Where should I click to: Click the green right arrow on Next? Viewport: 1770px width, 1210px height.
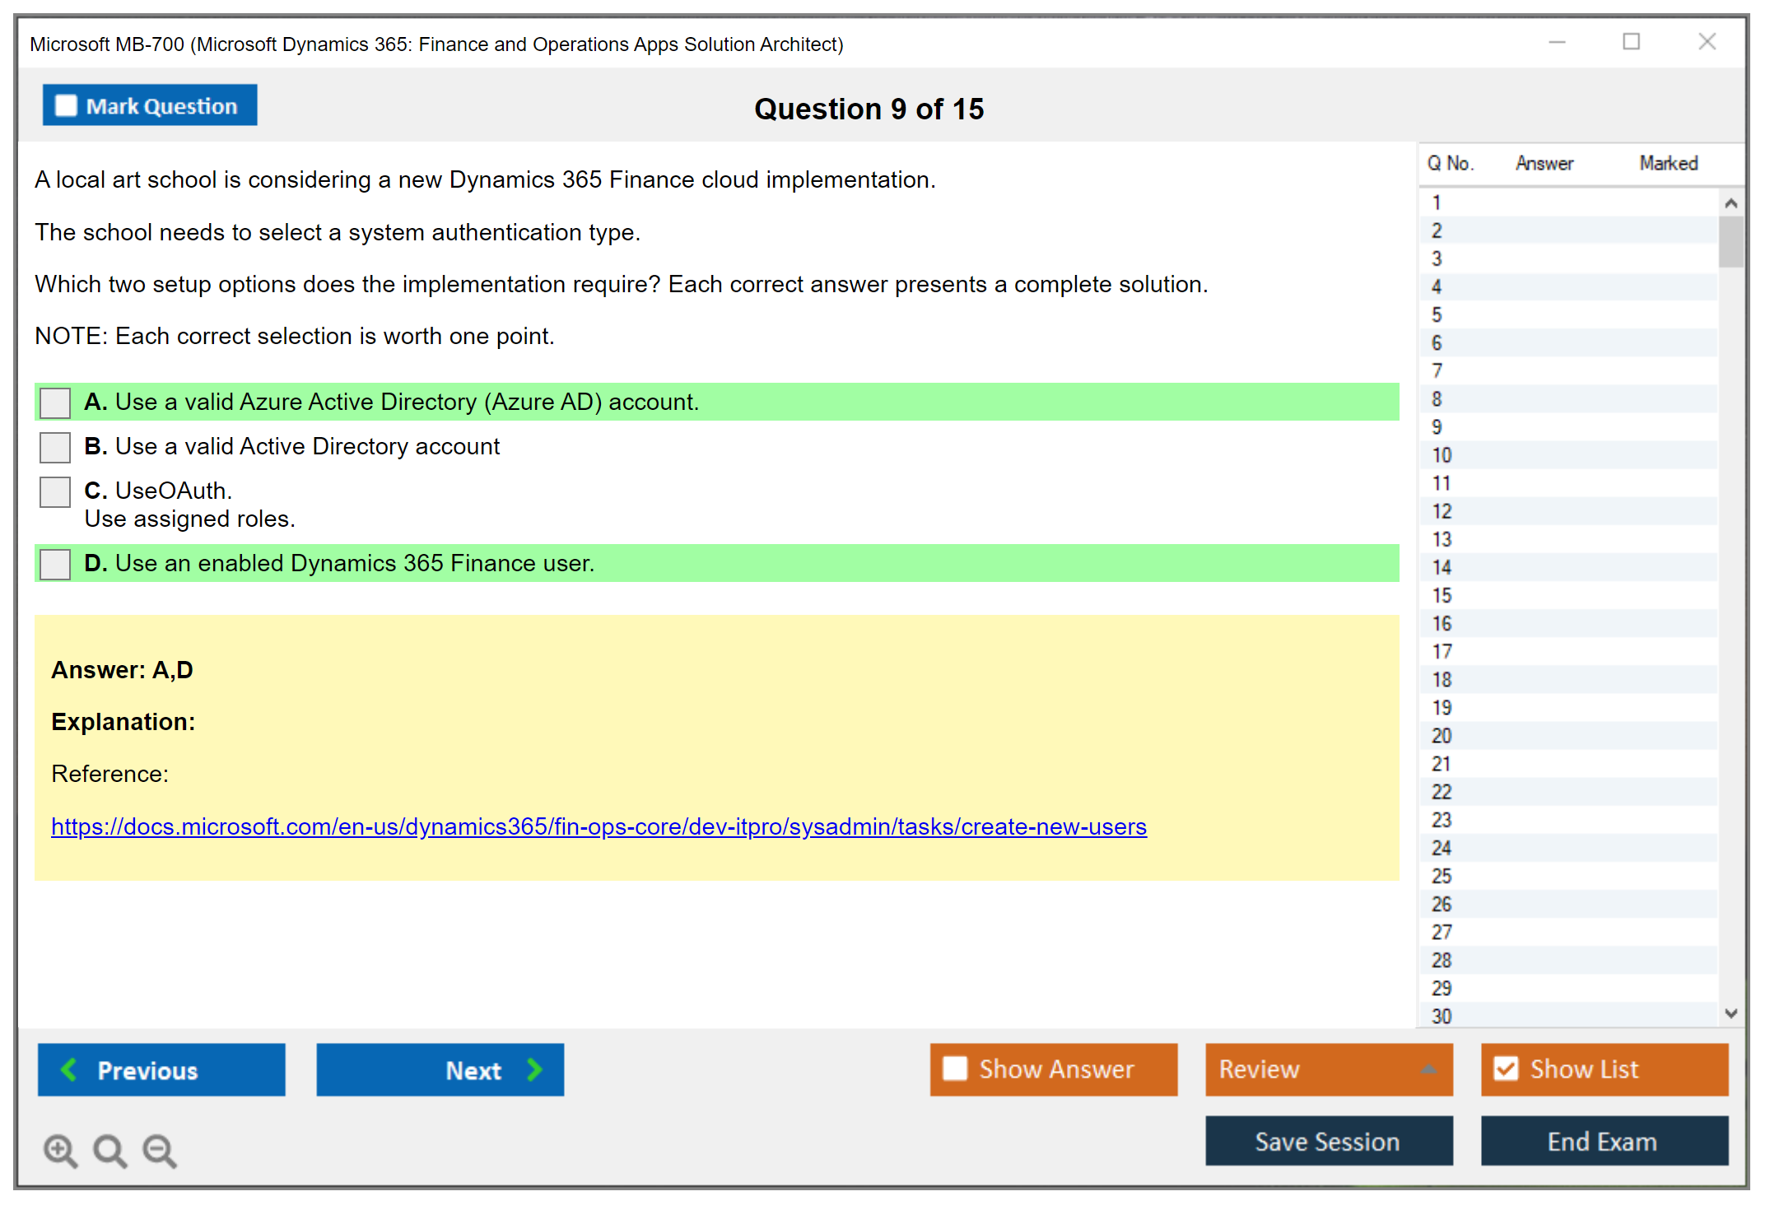[535, 1069]
